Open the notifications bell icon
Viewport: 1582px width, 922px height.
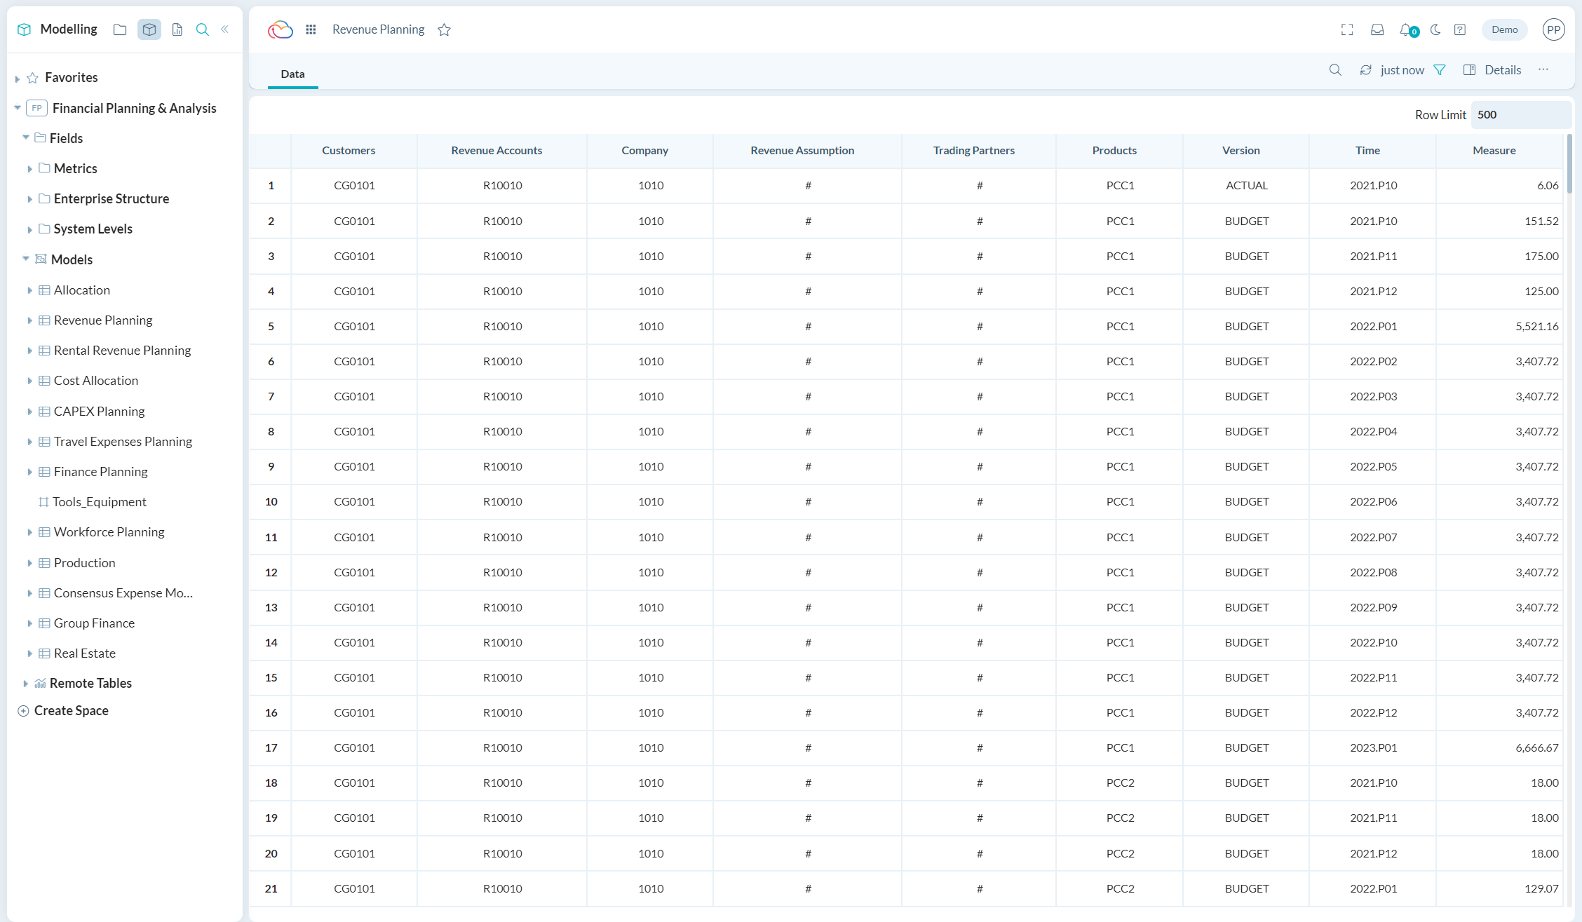coord(1406,29)
